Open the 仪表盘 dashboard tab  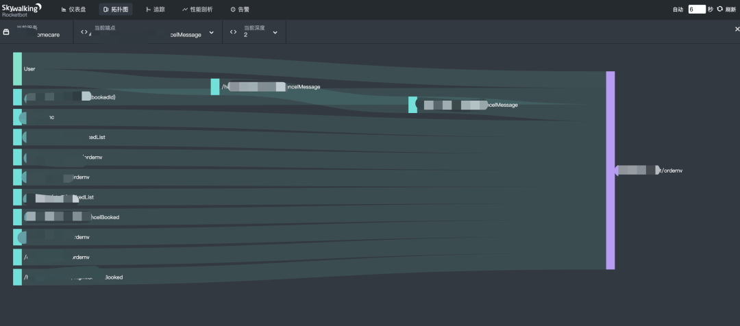[x=73, y=10]
